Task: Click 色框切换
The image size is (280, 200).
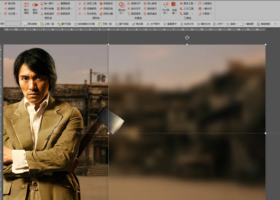Action: pyautogui.click(x=106, y=8)
